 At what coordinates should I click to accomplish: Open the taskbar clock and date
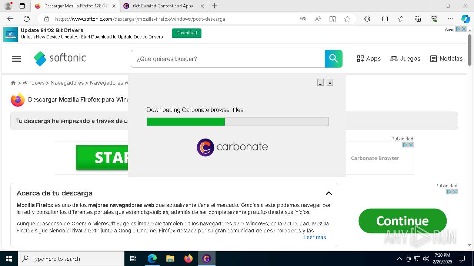[x=443, y=259]
